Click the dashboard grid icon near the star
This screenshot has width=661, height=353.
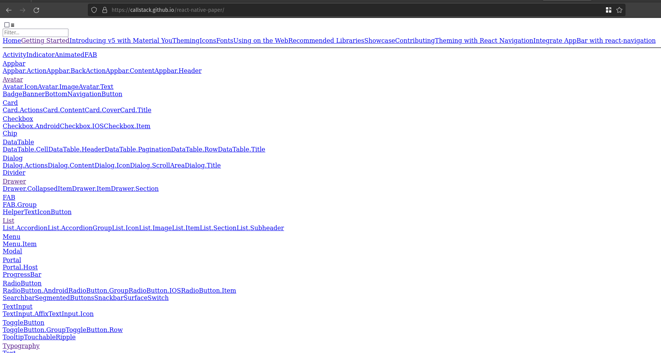click(x=609, y=10)
